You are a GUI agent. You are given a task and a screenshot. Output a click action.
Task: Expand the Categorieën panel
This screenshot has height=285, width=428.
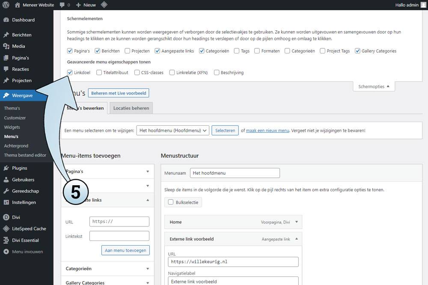[x=107, y=269]
